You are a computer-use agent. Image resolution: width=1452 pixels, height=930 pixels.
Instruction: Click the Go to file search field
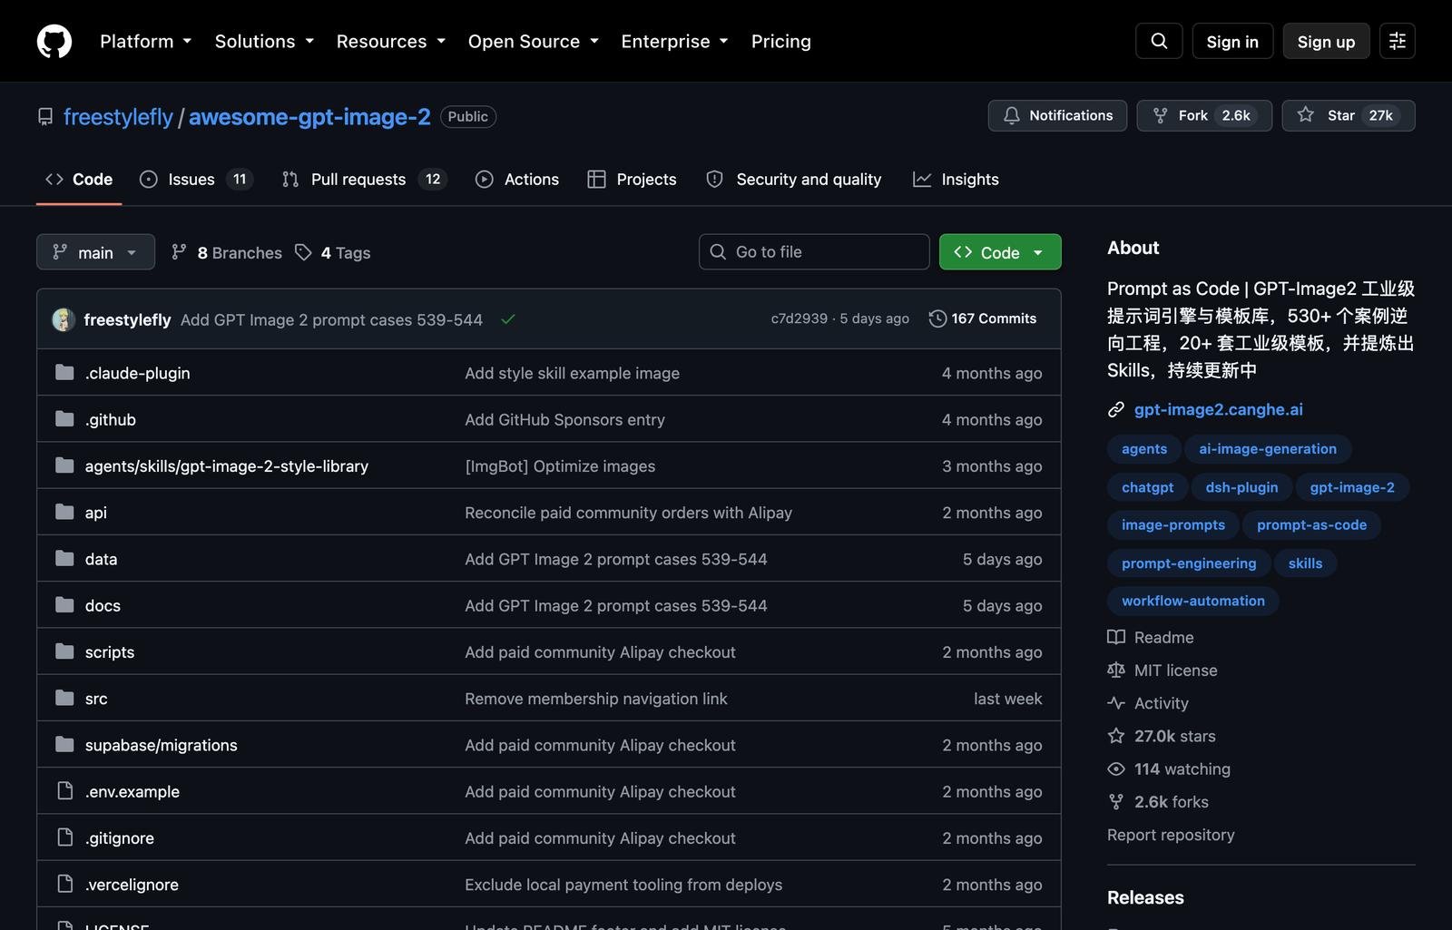click(x=814, y=252)
